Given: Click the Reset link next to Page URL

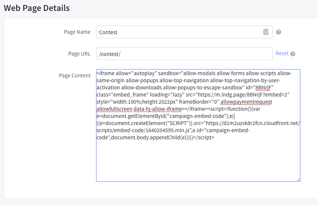Looking at the screenshot, I should (x=282, y=53).
